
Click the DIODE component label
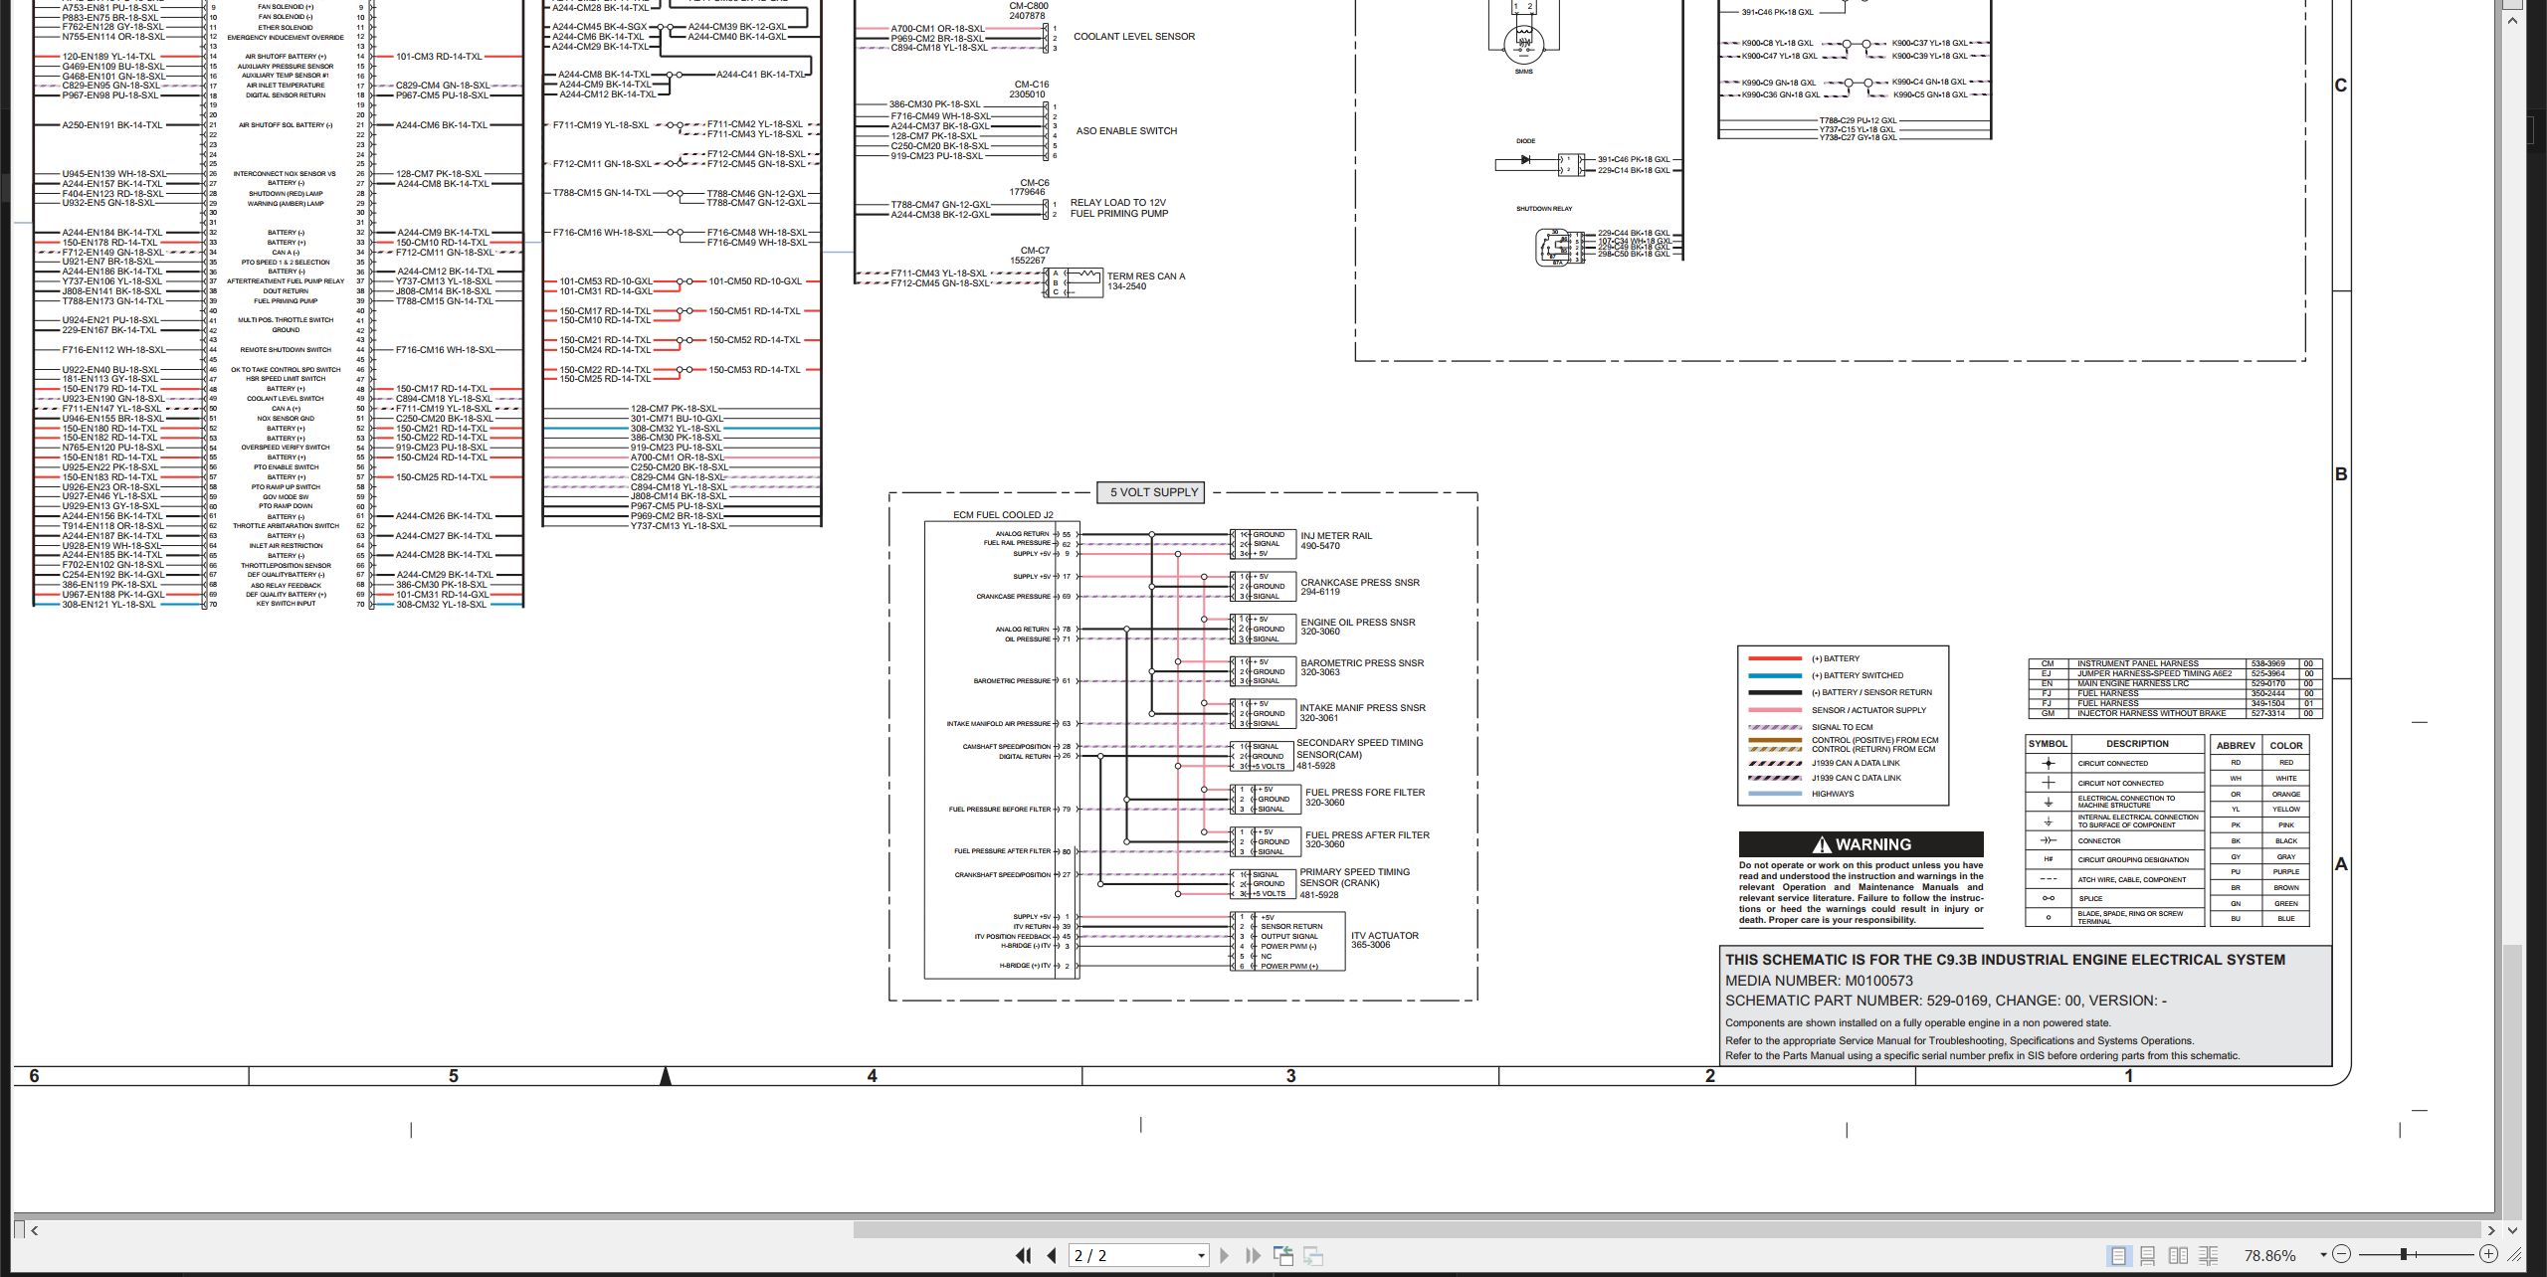coord(1525,141)
